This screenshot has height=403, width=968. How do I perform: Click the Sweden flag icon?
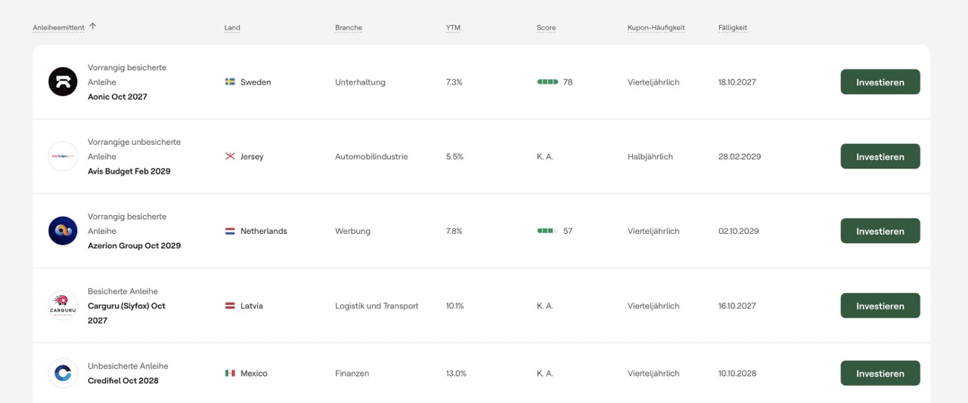click(x=230, y=82)
